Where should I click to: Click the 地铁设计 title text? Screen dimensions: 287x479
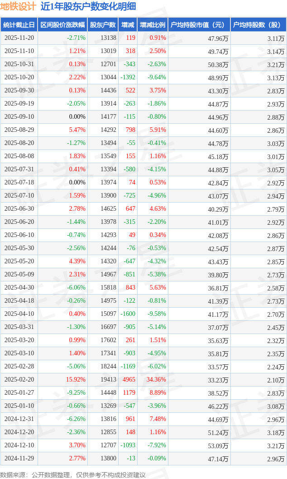coord(18,6)
